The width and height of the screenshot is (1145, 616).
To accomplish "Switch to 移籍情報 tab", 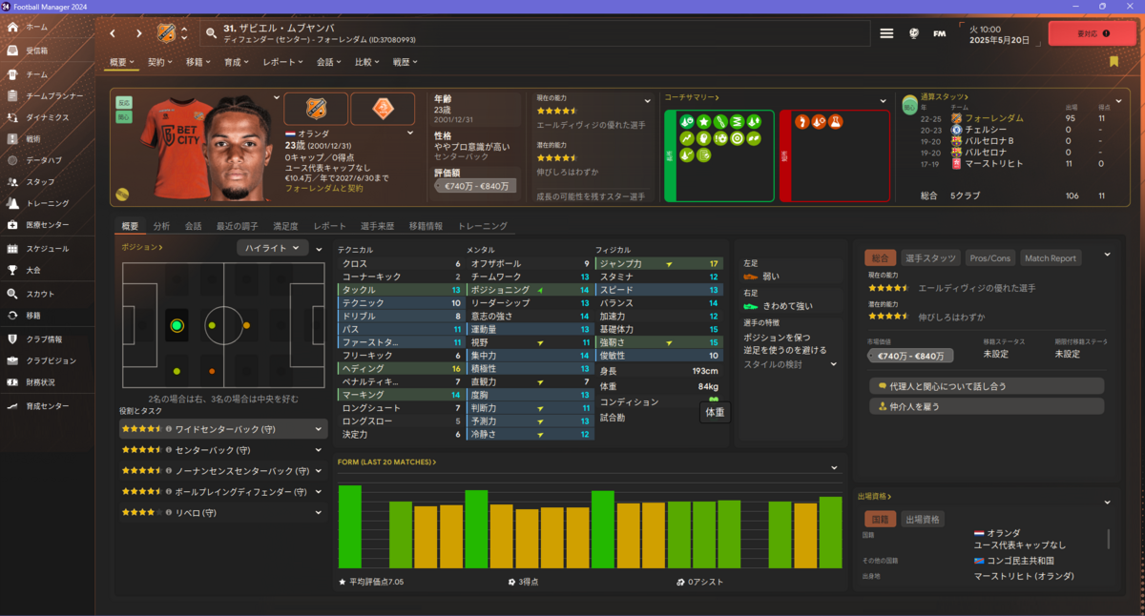I will (426, 226).
